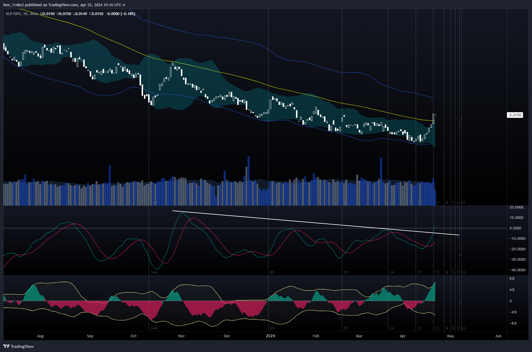The width and height of the screenshot is (532, 352).
Task: Click the high value H0.0150 in legend
Action: 64,14
